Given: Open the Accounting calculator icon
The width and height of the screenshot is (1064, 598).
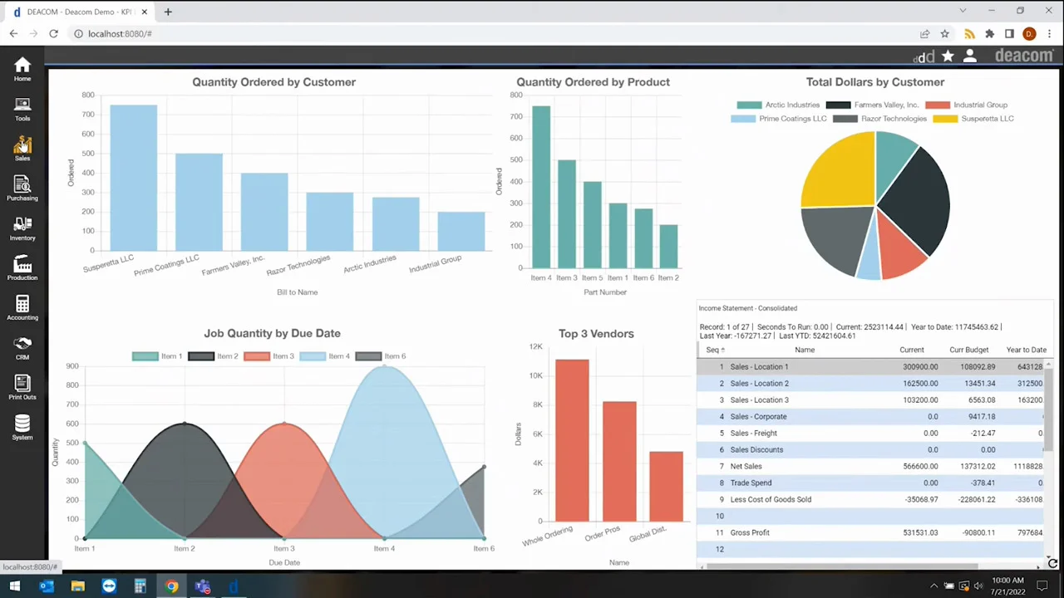Looking at the screenshot, I should [x=22, y=308].
